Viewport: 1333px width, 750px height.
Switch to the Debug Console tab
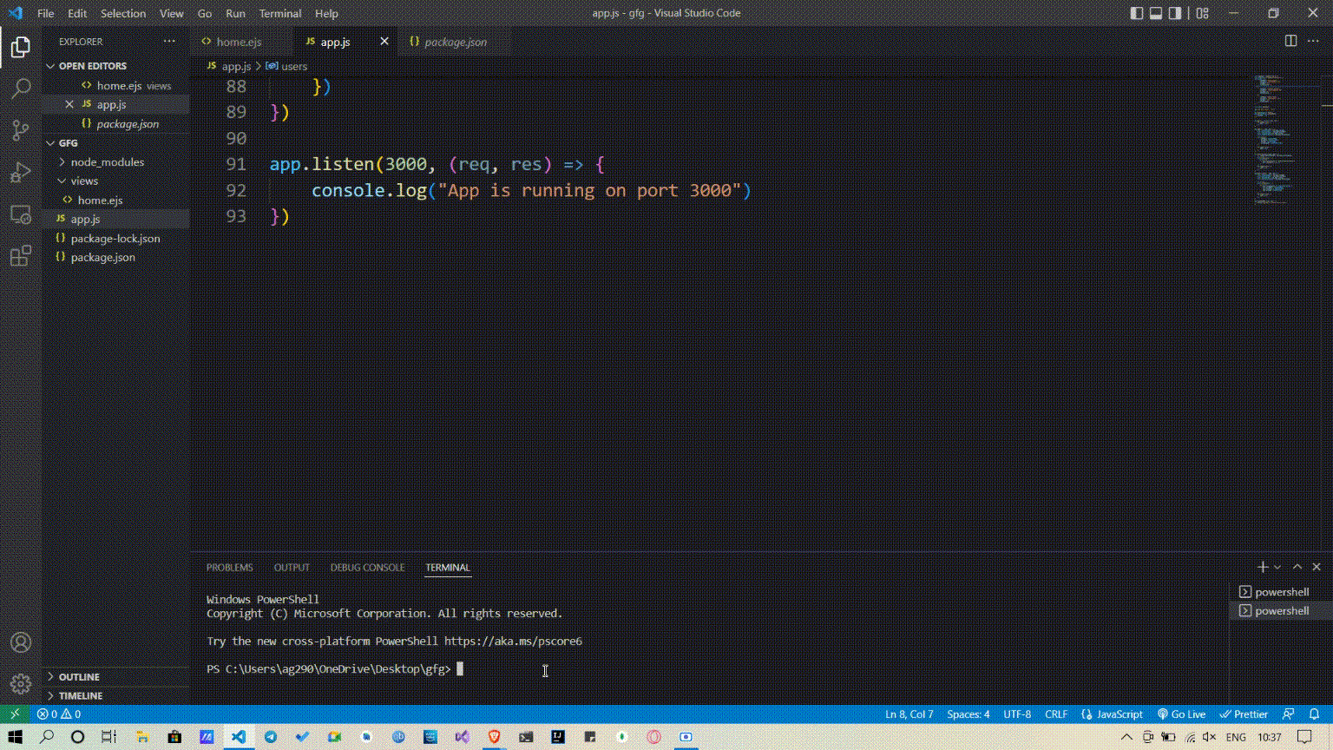(367, 567)
